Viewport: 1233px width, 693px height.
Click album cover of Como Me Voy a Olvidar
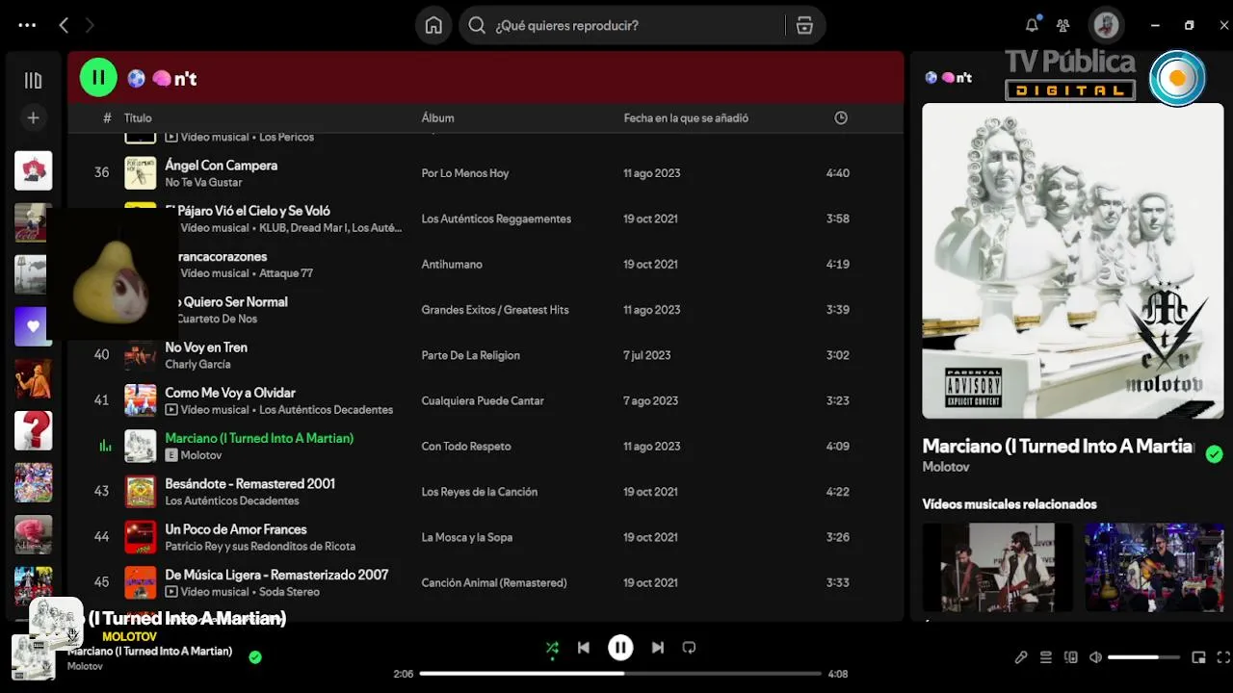pos(141,400)
